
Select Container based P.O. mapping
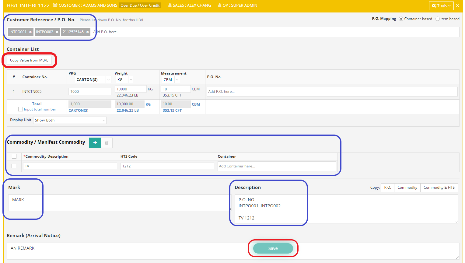(401, 19)
